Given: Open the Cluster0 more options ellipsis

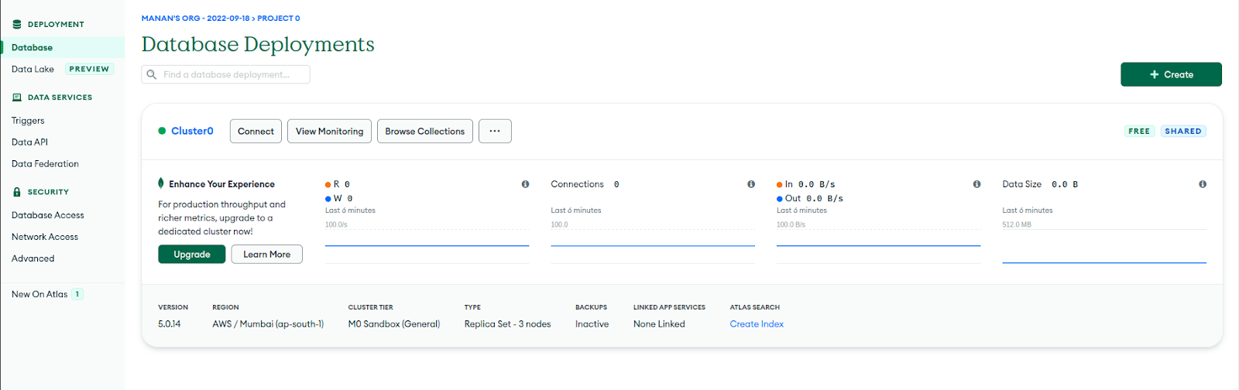Looking at the screenshot, I should [x=495, y=131].
